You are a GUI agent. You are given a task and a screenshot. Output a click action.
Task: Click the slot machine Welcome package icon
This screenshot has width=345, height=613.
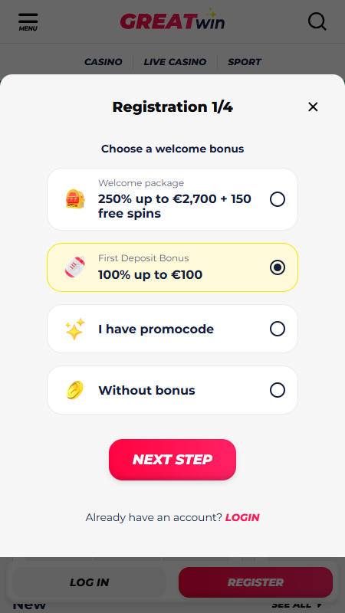point(75,199)
